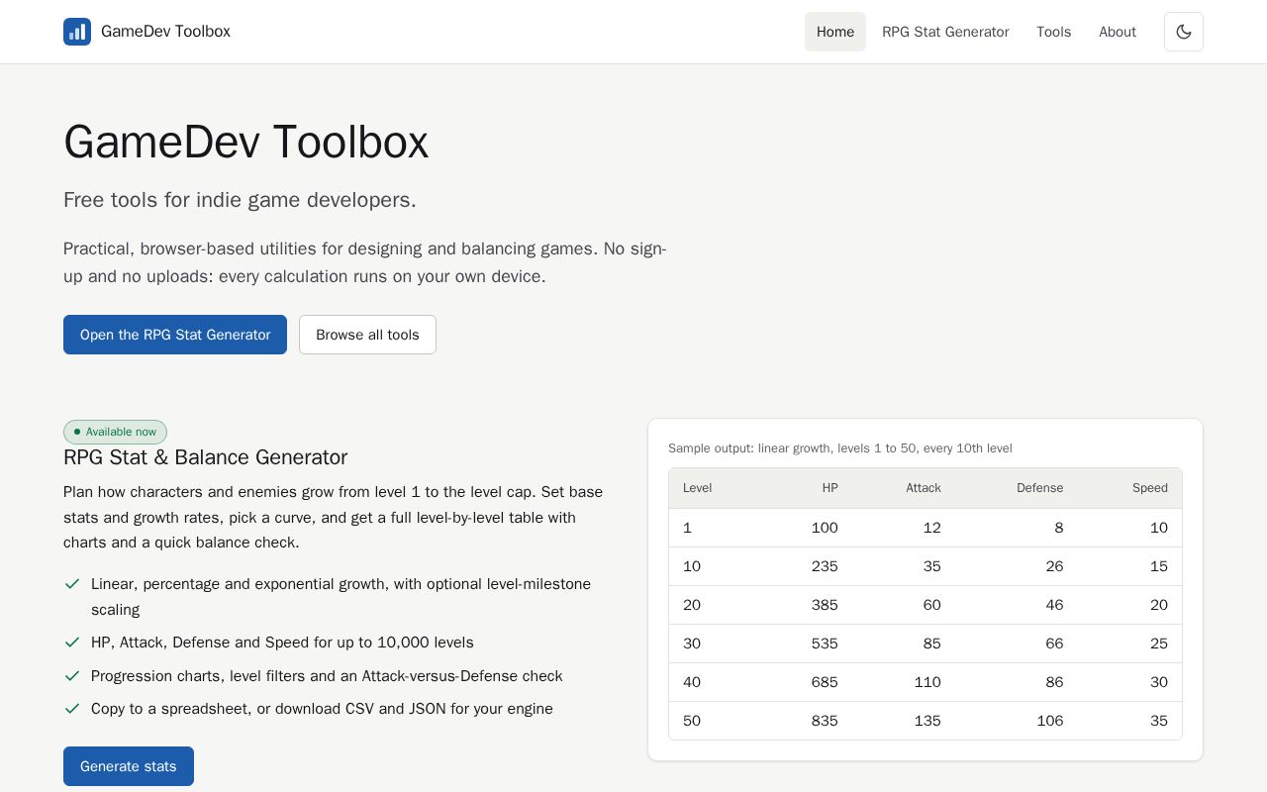The height and width of the screenshot is (792, 1267).
Task: Click the Available now badge
Action: coord(115,432)
